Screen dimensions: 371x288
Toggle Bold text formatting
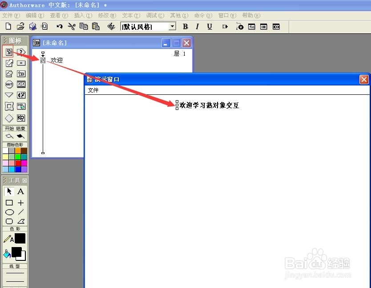coord(185,27)
